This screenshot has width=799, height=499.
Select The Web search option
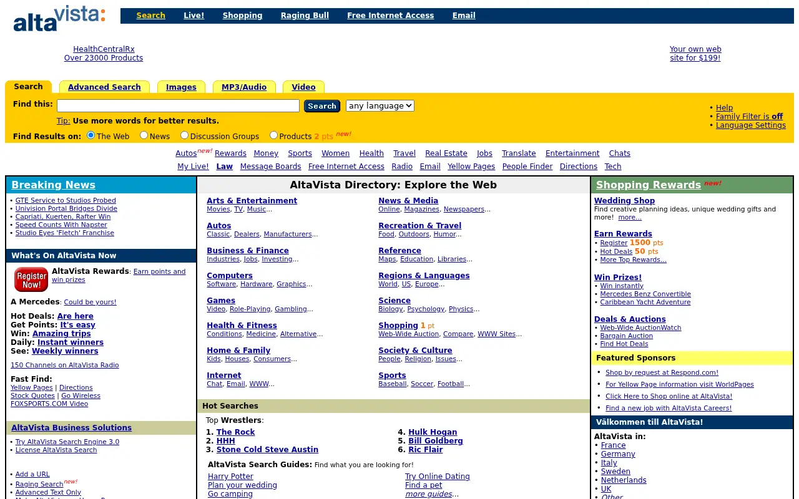coord(91,135)
